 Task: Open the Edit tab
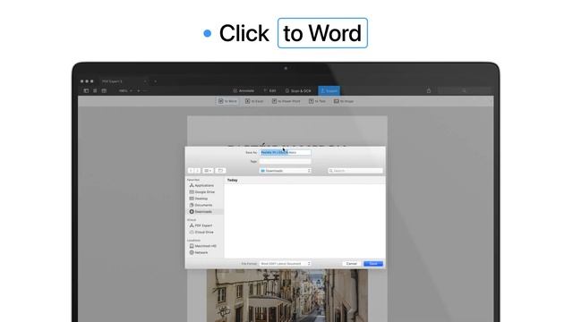click(269, 90)
